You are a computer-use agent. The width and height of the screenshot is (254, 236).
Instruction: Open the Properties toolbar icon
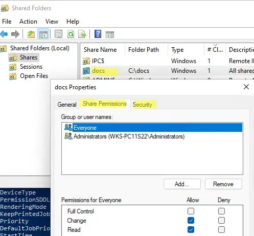(x=58, y=34)
